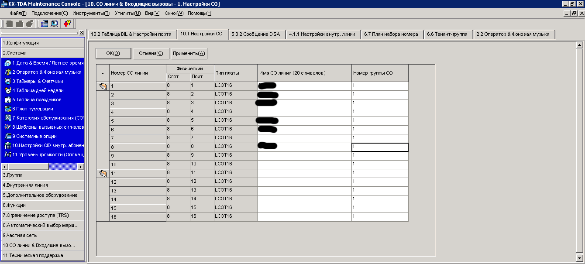Image resolution: width=585 pixels, height=264 pixels.
Task: Open Numbering plan icon
Action: point(7,109)
